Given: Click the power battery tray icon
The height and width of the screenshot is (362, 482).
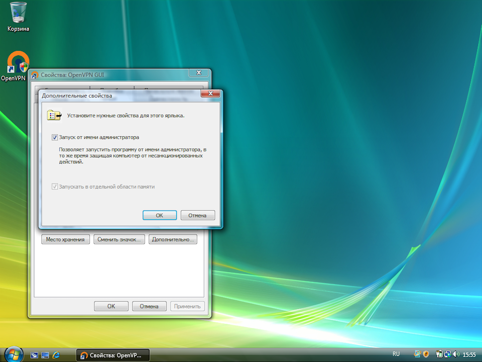Looking at the screenshot, I should click(x=439, y=354).
